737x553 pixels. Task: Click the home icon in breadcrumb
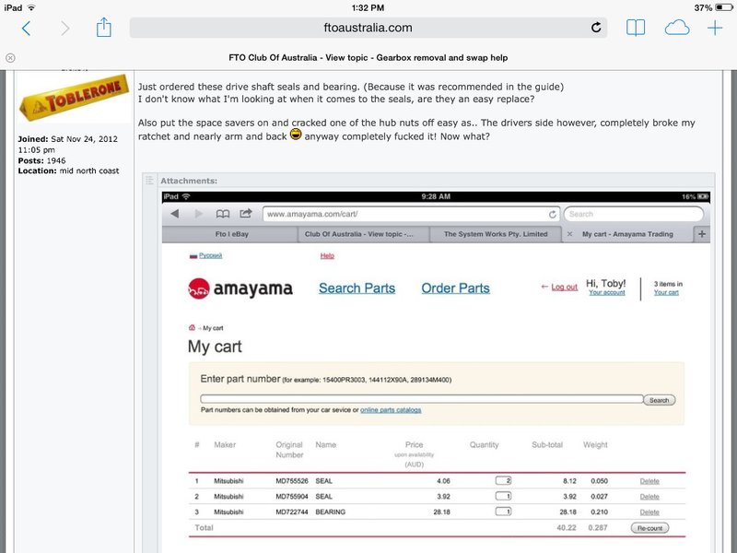coord(192,328)
